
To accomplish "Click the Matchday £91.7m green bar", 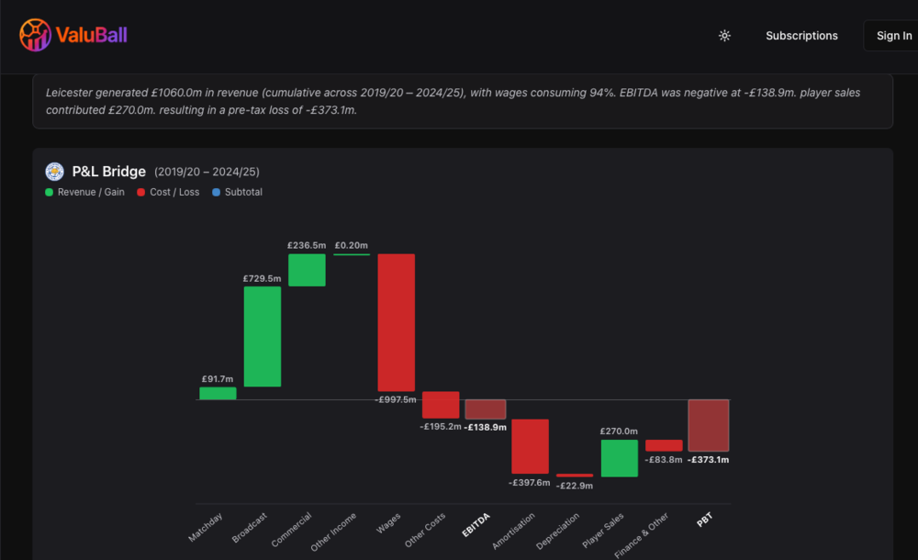I will click(x=218, y=393).
